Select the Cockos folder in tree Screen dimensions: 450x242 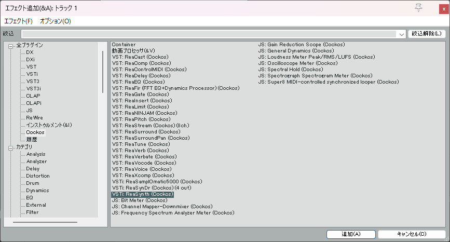(x=35, y=132)
